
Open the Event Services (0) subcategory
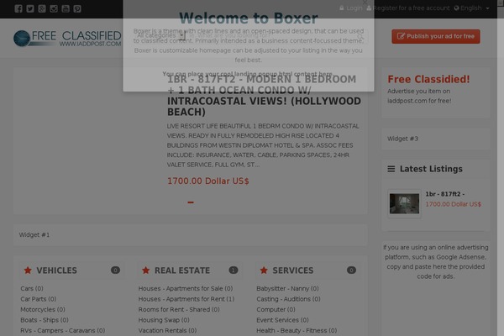click(282, 320)
